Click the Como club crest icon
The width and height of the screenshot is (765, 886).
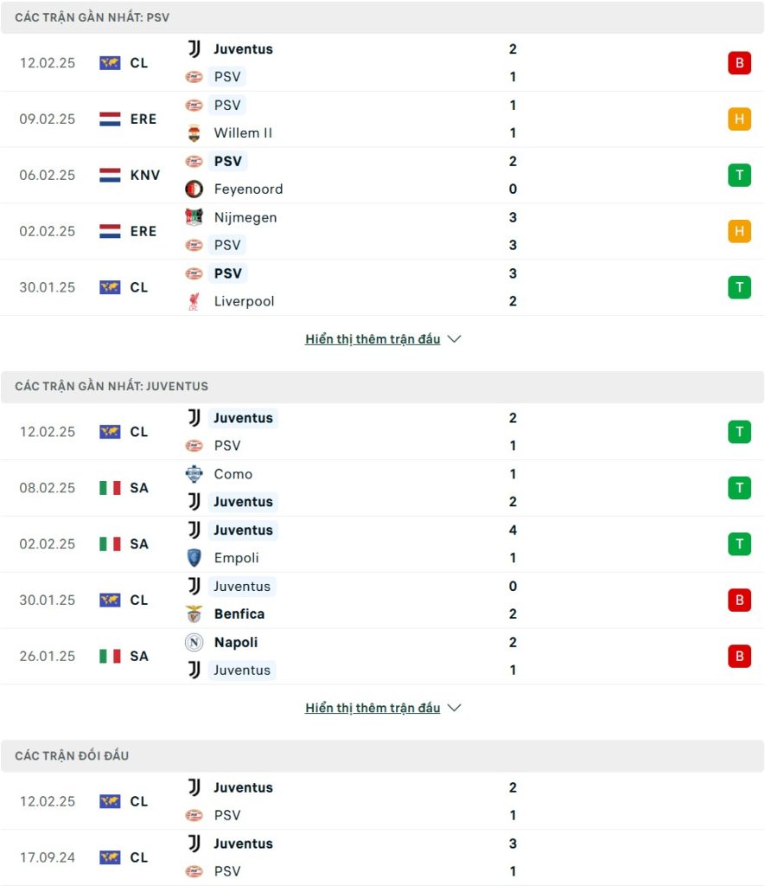pos(194,474)
